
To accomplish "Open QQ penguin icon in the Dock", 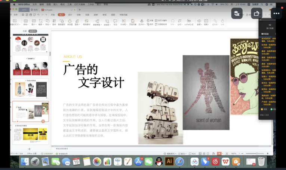I will [x=159, y=161].
